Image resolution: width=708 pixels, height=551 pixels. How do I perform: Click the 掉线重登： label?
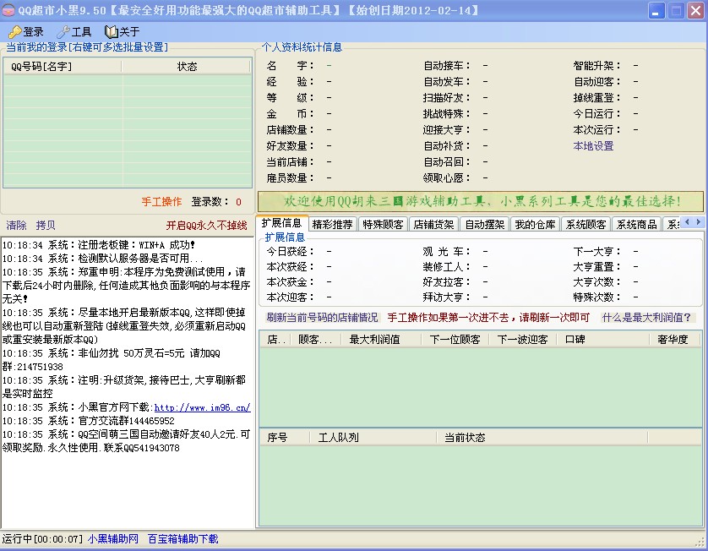[597, 98]
